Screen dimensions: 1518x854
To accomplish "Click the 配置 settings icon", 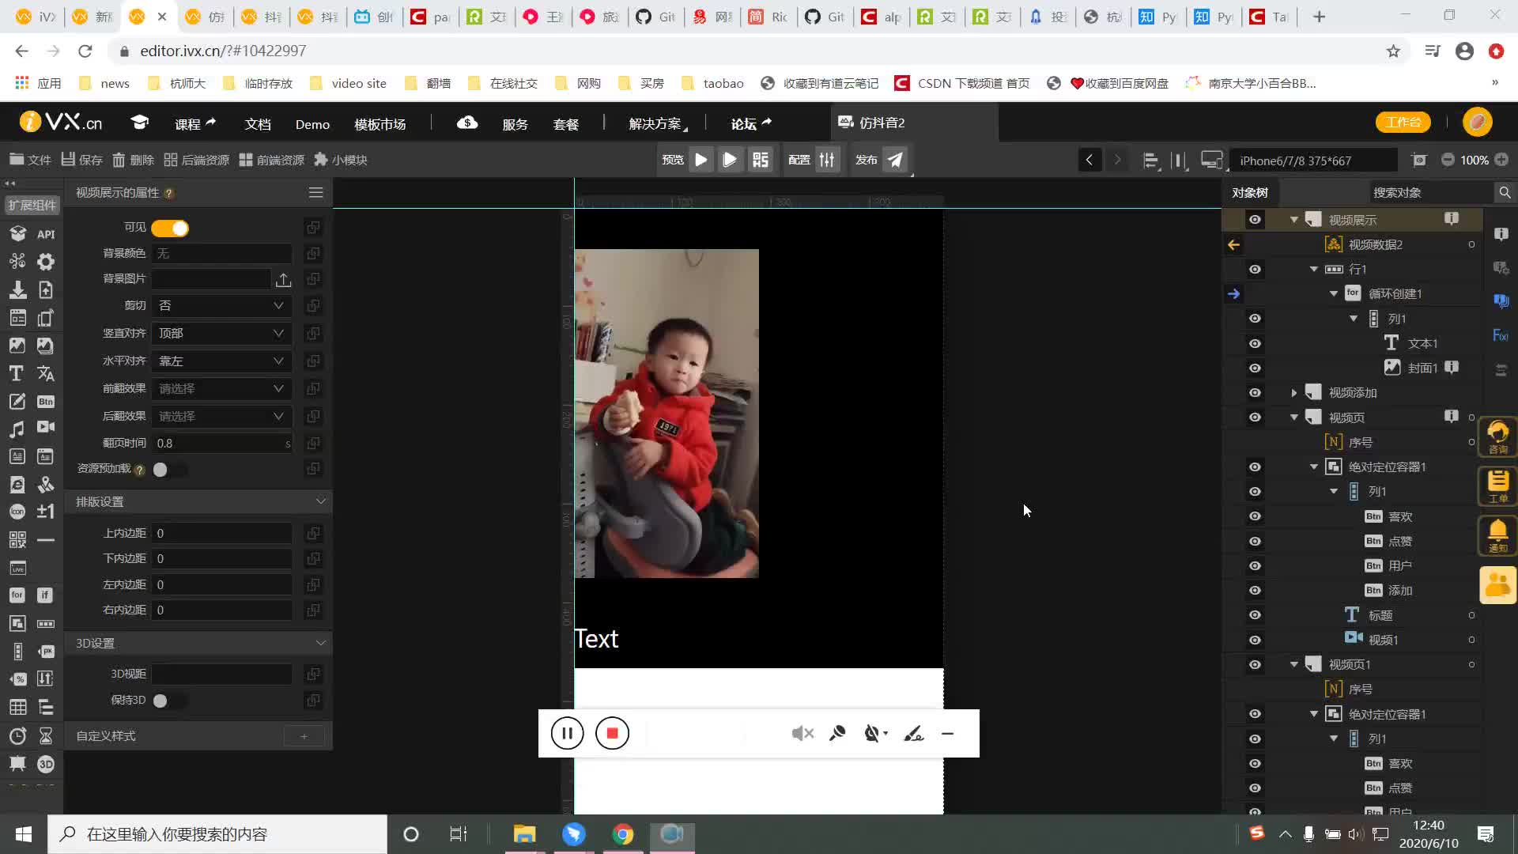I will pyautogui.click(x=829, y=160).
